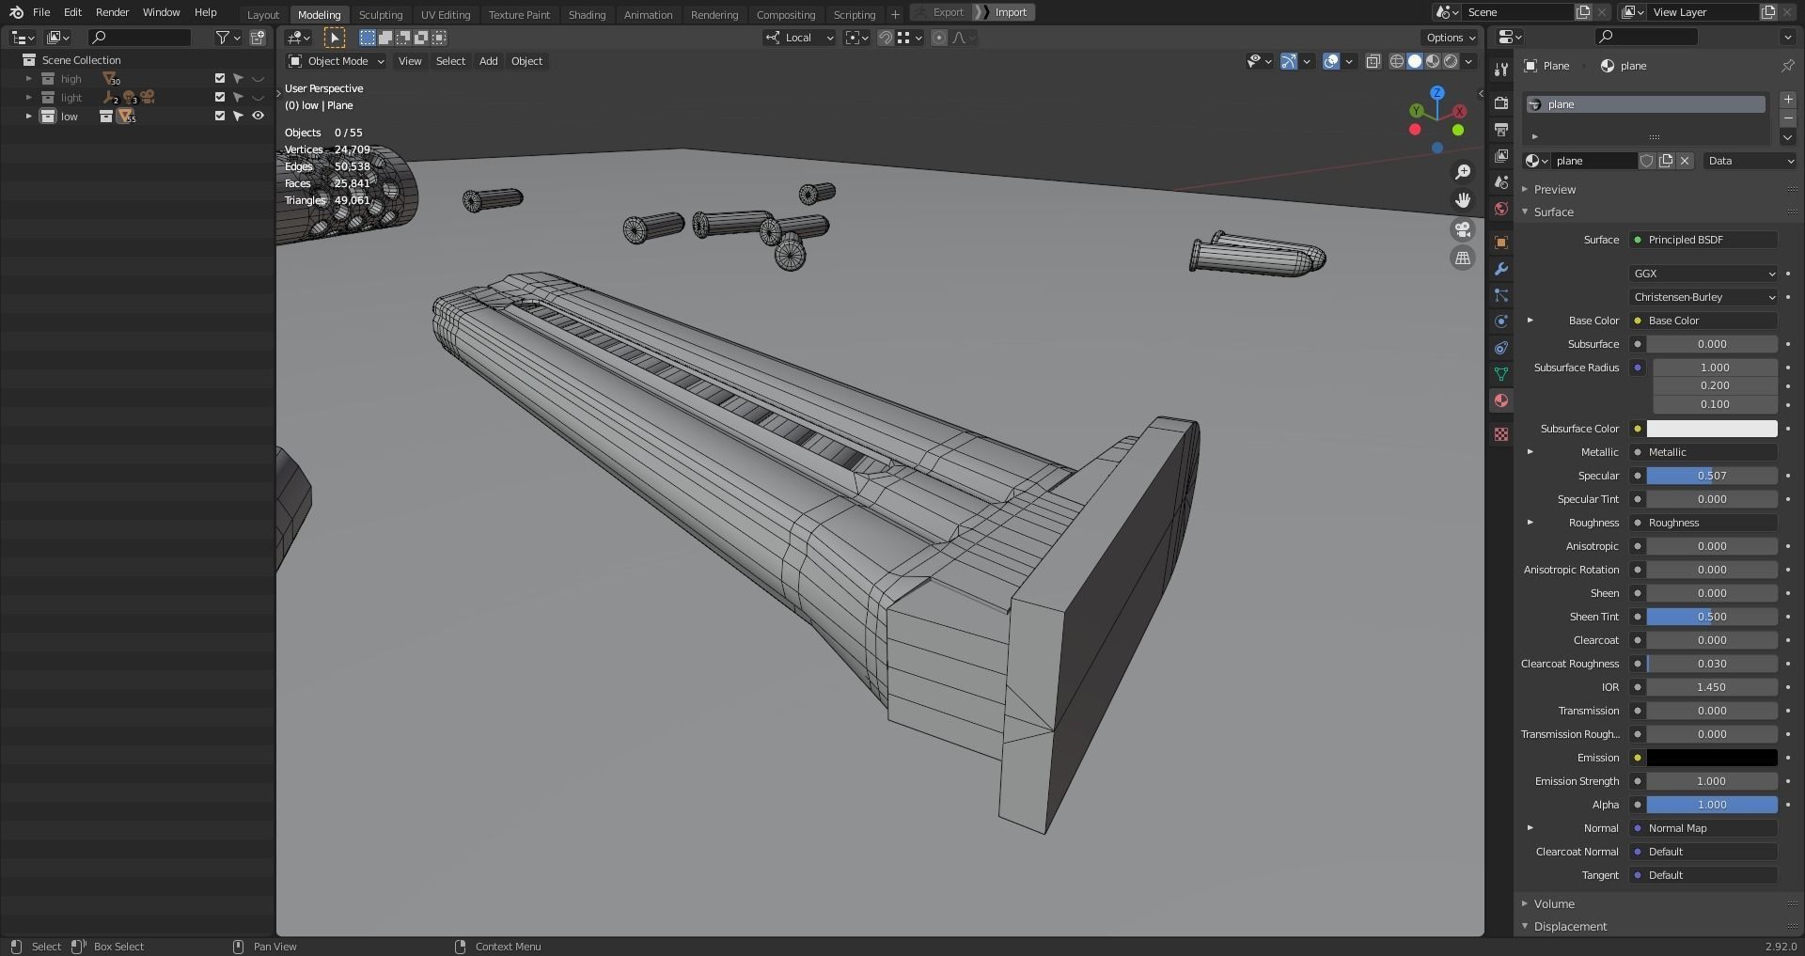Add a material slot with plus button

(x=1788, y=99)
